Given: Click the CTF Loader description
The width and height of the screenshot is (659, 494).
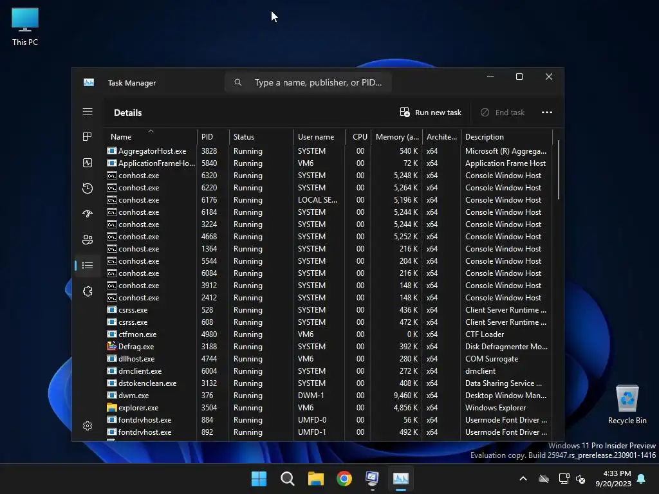Looking at the screenshot, I should pyautogui.click(x=485, y=334).
